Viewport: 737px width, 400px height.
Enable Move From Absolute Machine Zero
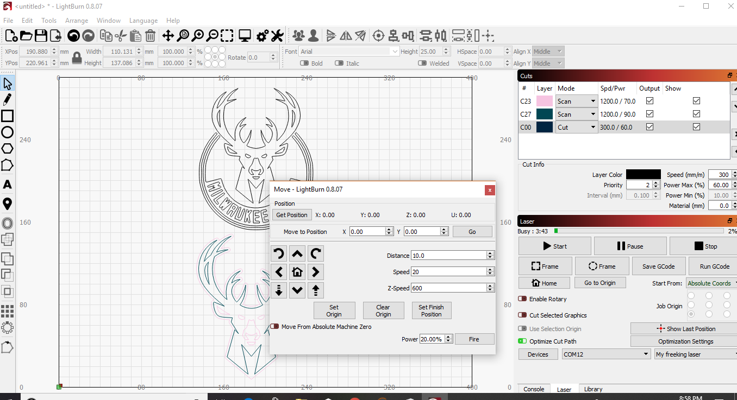(x=275, y=327)
